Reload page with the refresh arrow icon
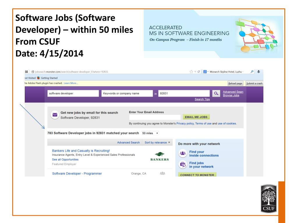 (x=198, y=72)
